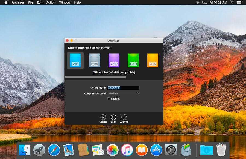
Task: Select the green RAR format icon
Action: pos(133,61)
